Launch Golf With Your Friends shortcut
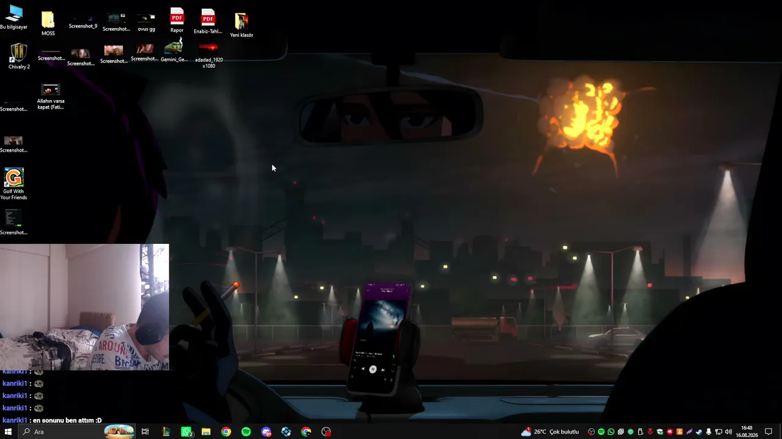Screen dimensions: 782x439 [13, 184]
